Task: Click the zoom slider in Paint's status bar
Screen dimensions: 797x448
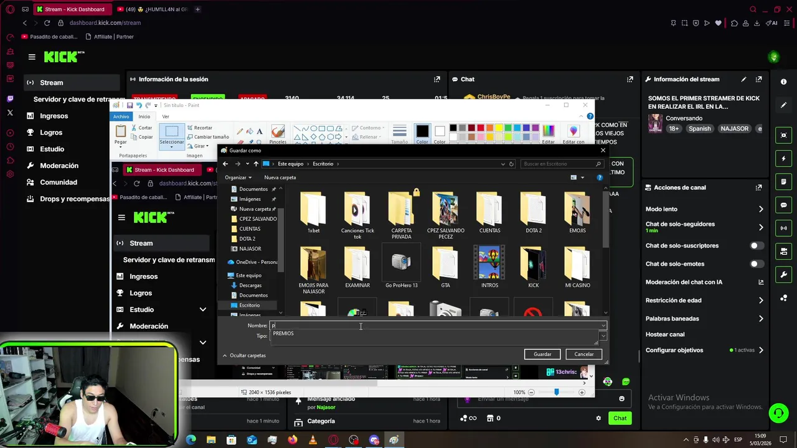Action: (x=556, y=392)
